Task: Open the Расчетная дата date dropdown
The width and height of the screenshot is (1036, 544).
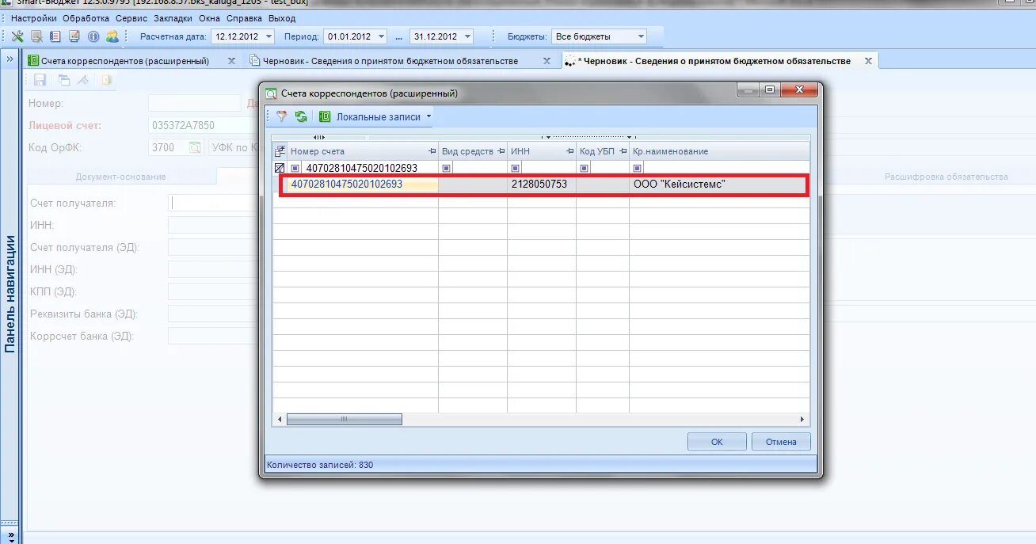Action: (x=269, y=36)
